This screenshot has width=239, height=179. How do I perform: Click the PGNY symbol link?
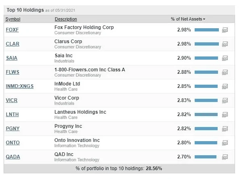12,129
